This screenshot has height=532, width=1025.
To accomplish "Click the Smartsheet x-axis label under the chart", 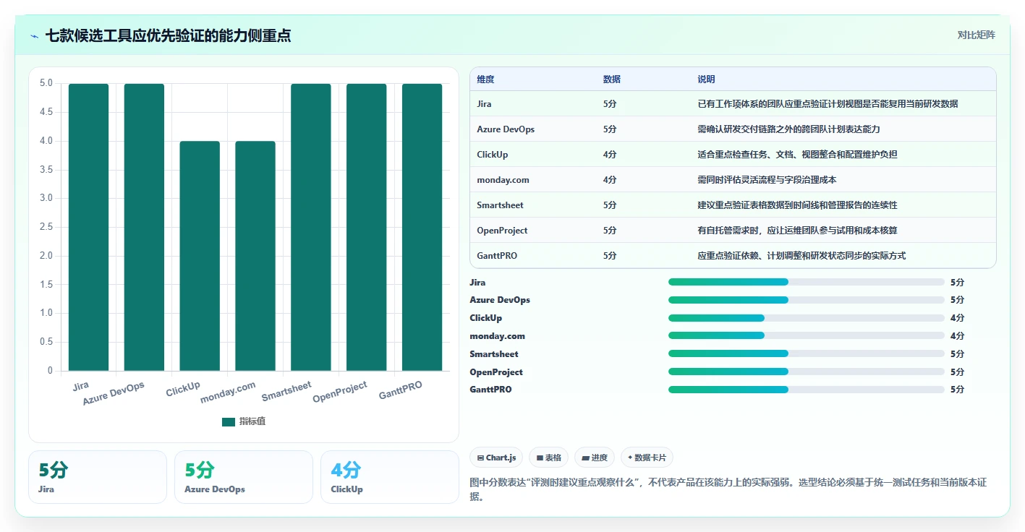I will (x=286, y=391).
